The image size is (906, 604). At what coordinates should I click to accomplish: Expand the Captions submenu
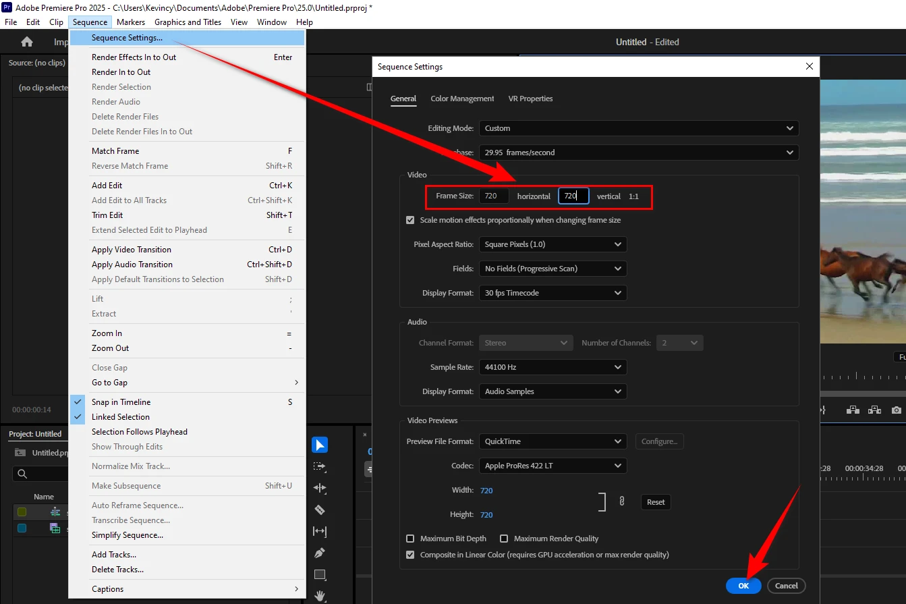187,589
